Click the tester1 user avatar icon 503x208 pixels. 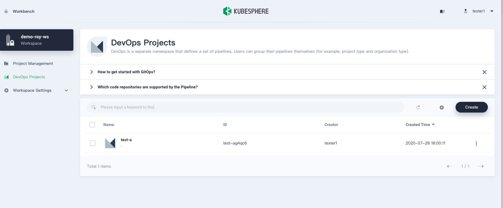click(x=466, y=11)
